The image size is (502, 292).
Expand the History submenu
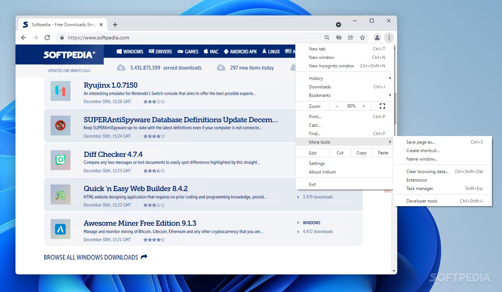coord(344,78)
